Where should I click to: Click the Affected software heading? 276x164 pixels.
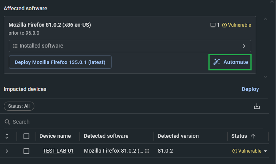(25, 8)
